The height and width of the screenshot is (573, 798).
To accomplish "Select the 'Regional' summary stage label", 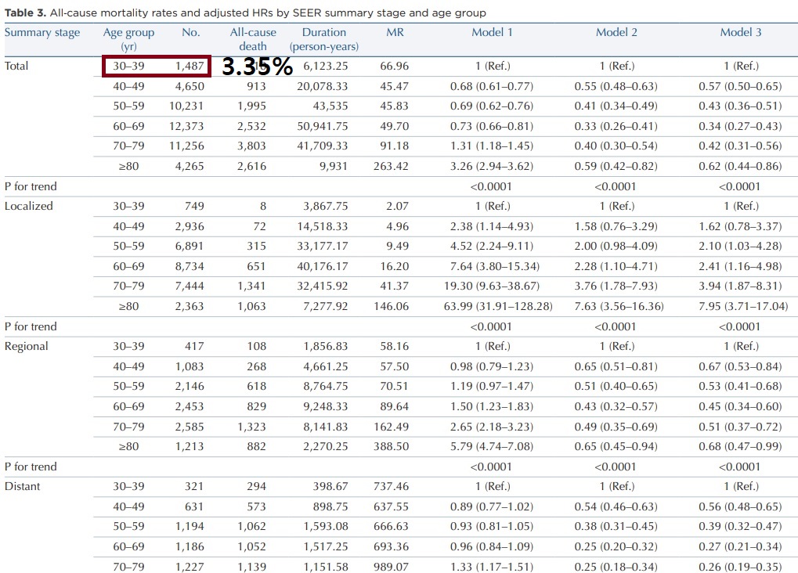I will click(x=27, y=347).
